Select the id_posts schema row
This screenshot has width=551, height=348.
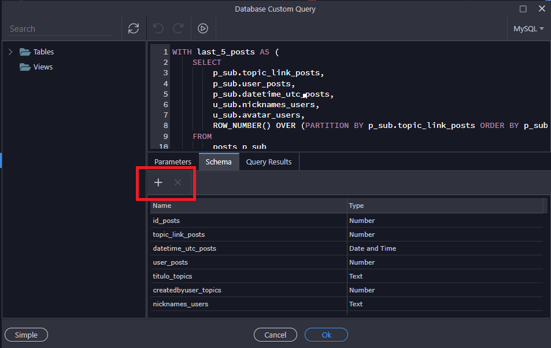tap(347, 221)
